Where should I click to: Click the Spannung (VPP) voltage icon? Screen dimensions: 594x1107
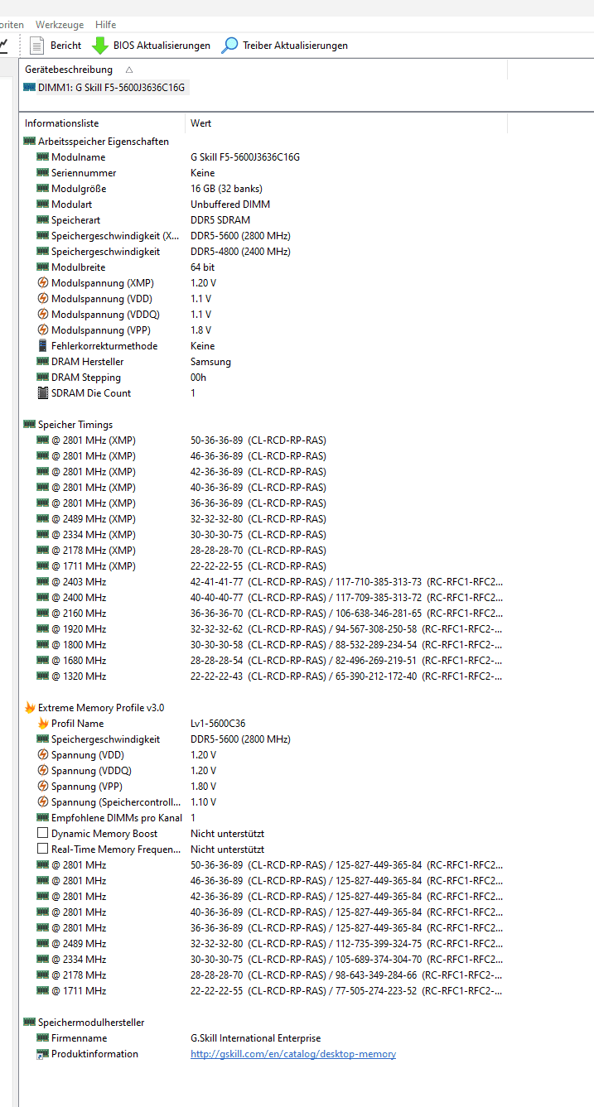tap(43, 787)
